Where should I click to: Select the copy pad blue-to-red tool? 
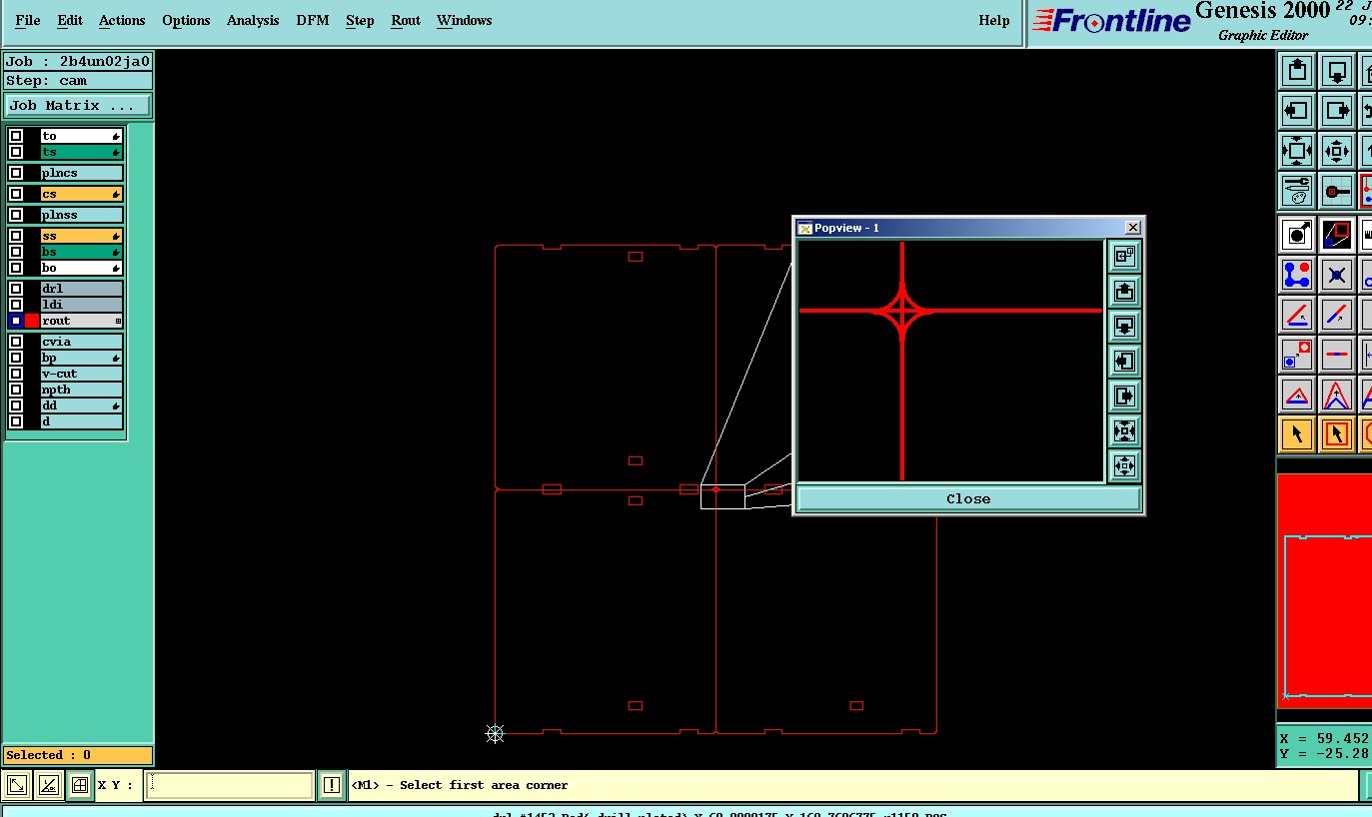1297,355
